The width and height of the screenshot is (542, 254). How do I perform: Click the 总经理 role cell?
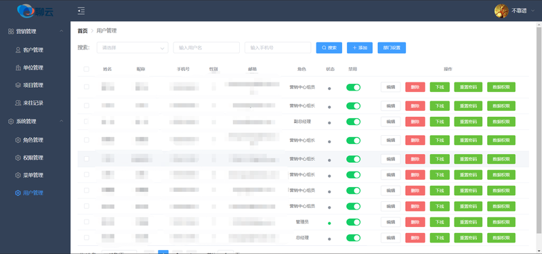click(x=302, y=238)
